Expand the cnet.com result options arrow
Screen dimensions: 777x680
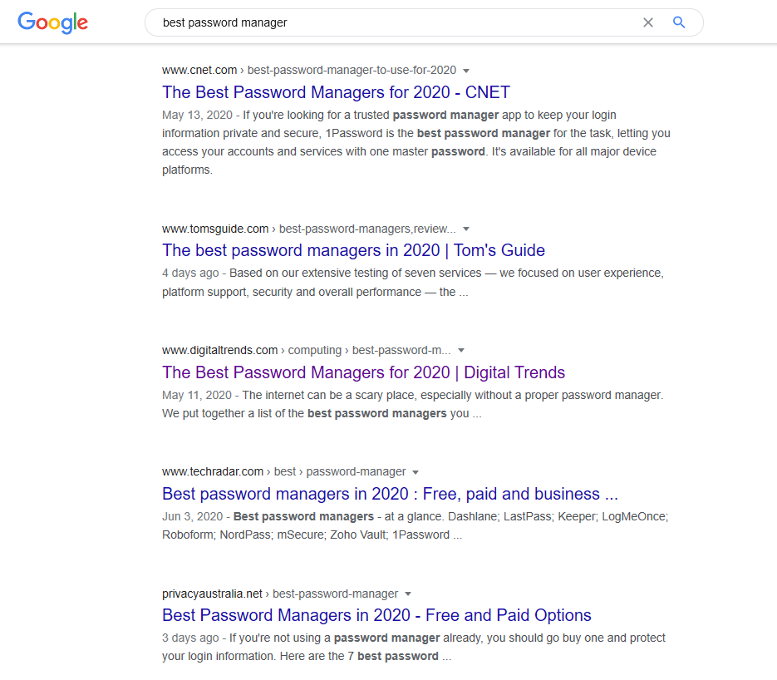[x=466, y=71]
